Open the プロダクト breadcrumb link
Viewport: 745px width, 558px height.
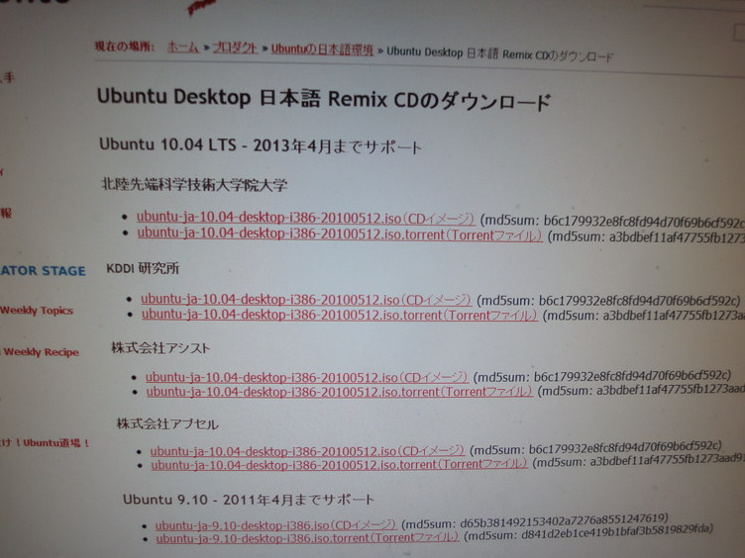[235, 47]
